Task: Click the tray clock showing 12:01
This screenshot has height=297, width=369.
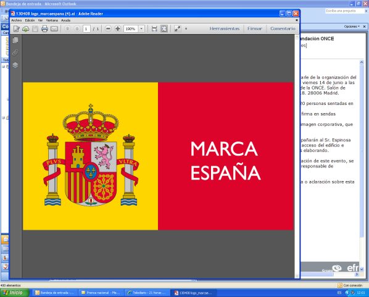Action: (x=361, y=293)
